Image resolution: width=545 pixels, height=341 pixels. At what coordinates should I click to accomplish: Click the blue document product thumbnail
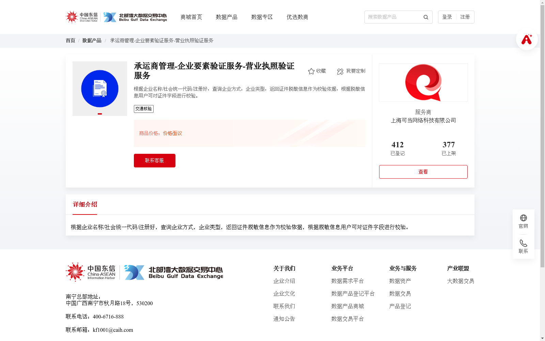(x=100, y=89)
